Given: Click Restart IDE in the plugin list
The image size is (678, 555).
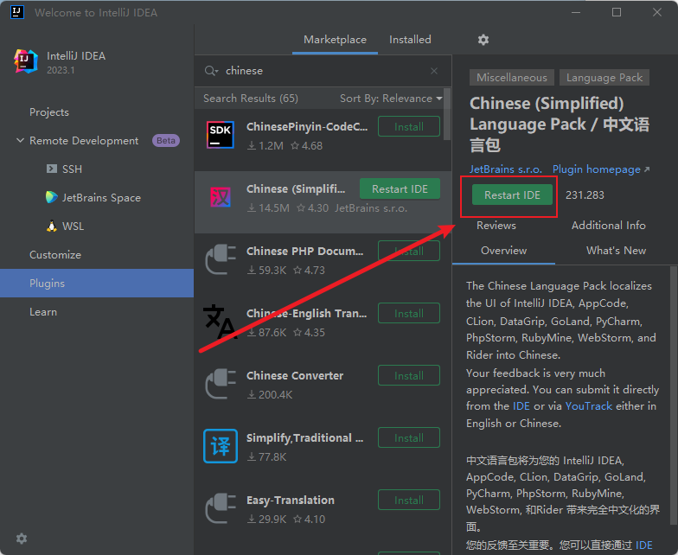Looking at the screenshot, I should tap(400, 188).
